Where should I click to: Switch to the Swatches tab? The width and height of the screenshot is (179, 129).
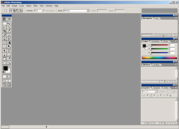click(155, 41)
